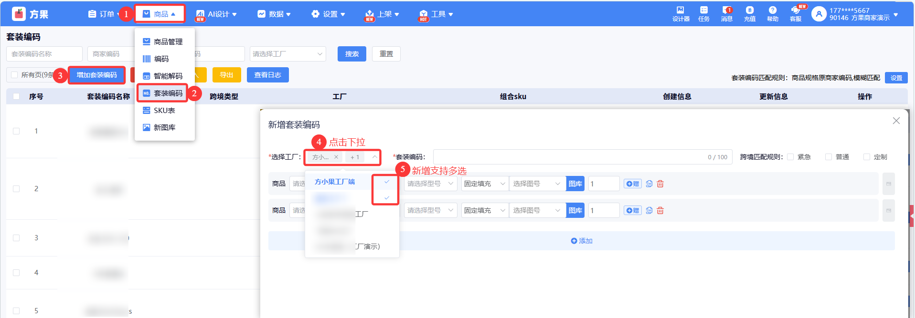Toggle the 所有页 checkbox
The width and height of the screenshot is (915, 318).
[x=14, y=75]
